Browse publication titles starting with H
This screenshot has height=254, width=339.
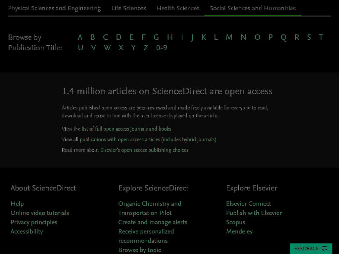[170, 37]
